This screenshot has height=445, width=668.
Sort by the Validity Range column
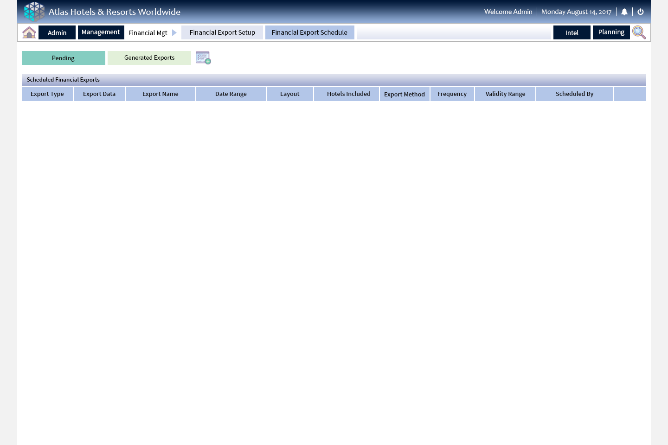point(505,94)
